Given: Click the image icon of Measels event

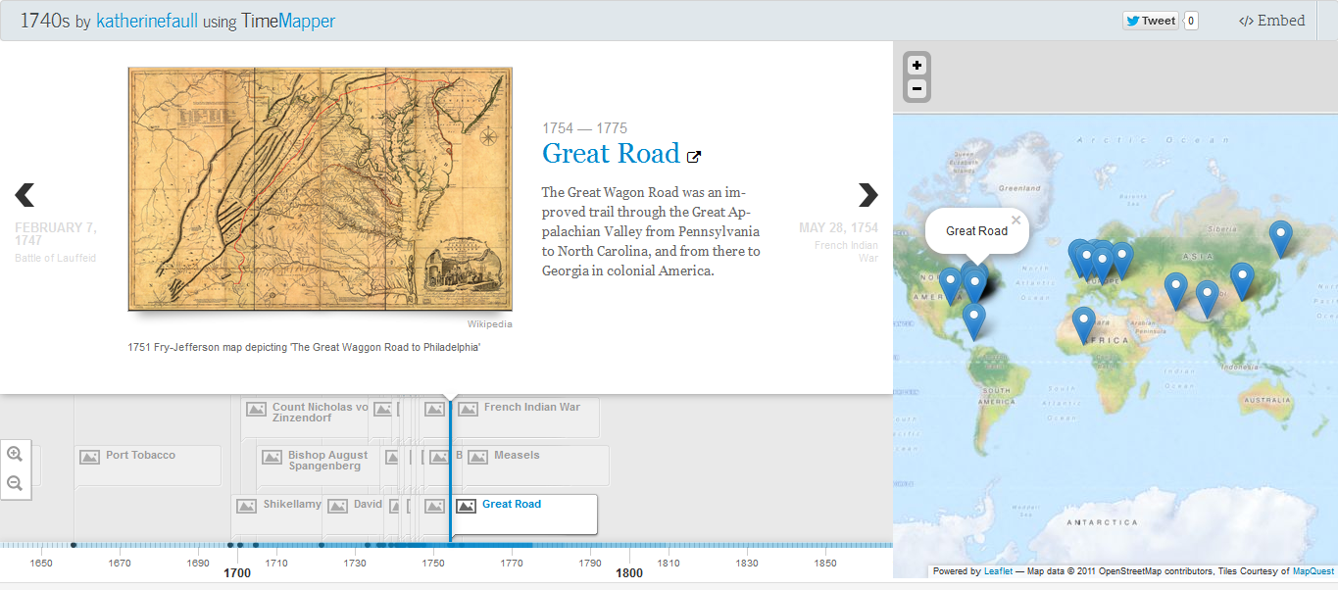Looking at the screenshot, I should click(x=477, y=457).
